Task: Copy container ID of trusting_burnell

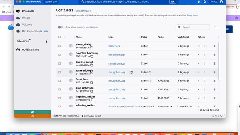Action: click(x=91, y=65)
